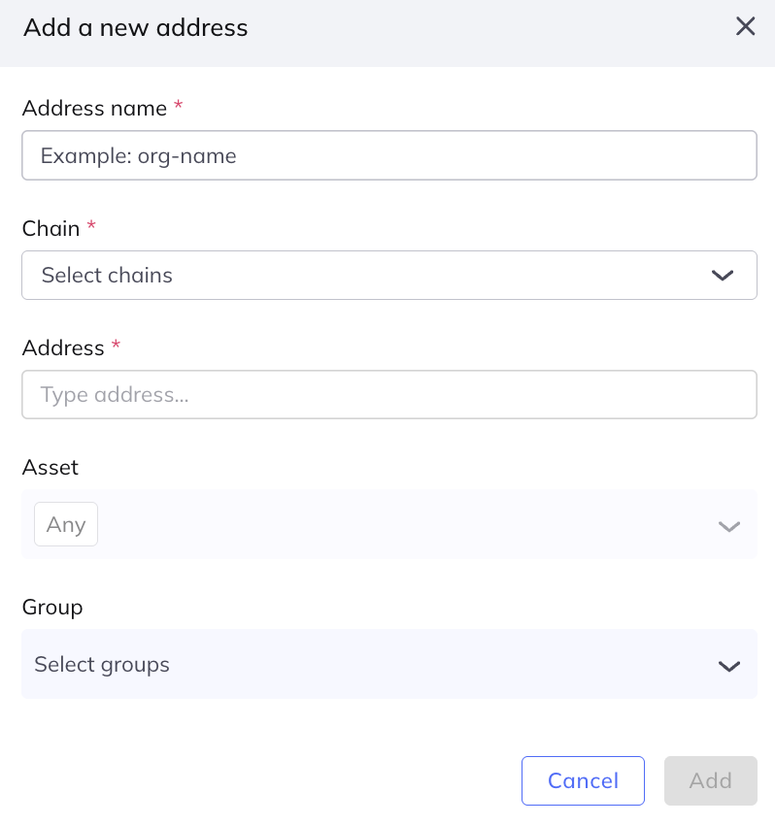Click the red asterisk beside Address name
Image resolution: width=775 pixels, height=825 pixels.
tap(179, 107)
